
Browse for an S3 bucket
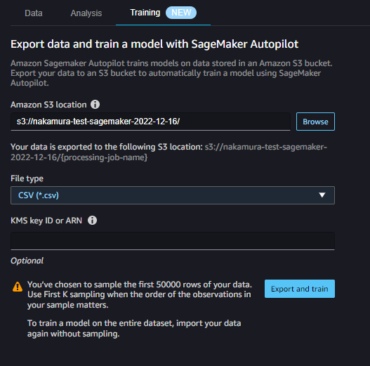point(315,122)
